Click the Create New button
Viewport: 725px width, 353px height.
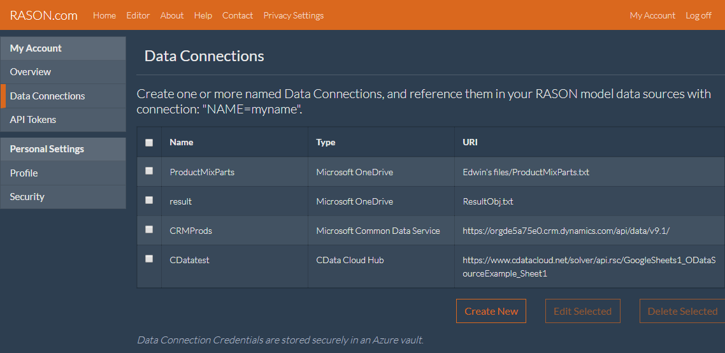tap(491, 311)
